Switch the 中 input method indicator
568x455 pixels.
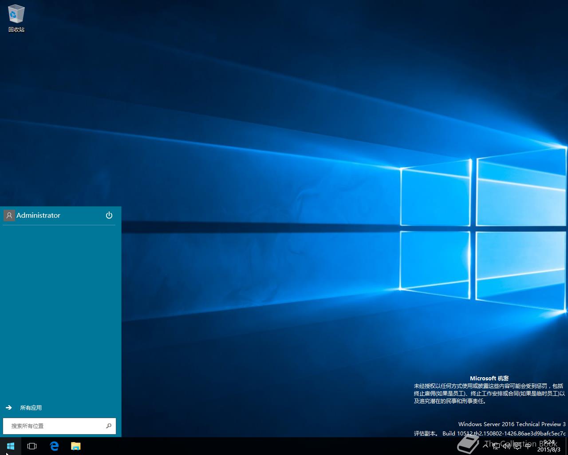[x=528, y=446]
